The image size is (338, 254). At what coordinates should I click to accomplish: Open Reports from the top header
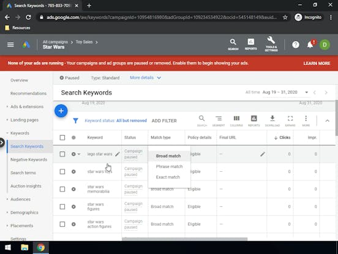pyautogui.click(x=250, y=45)
